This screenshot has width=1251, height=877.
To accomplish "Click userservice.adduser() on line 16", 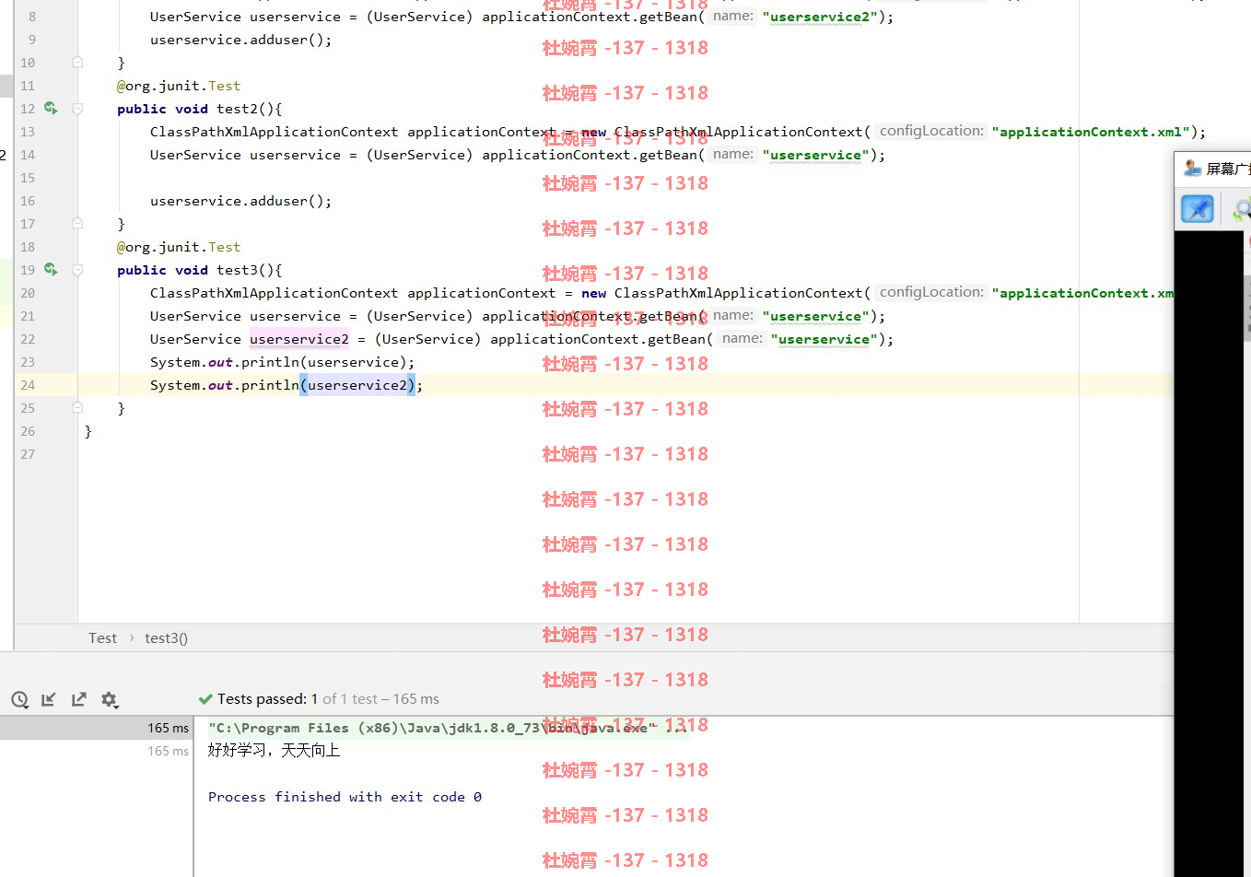I will 240,201.
